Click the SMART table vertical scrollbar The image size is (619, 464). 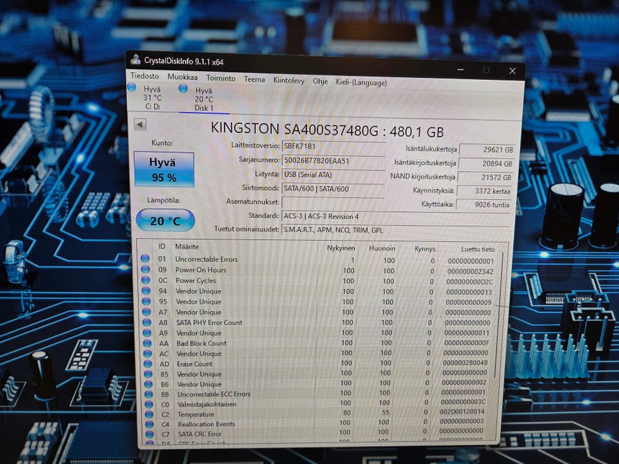(x=499, y=316)
